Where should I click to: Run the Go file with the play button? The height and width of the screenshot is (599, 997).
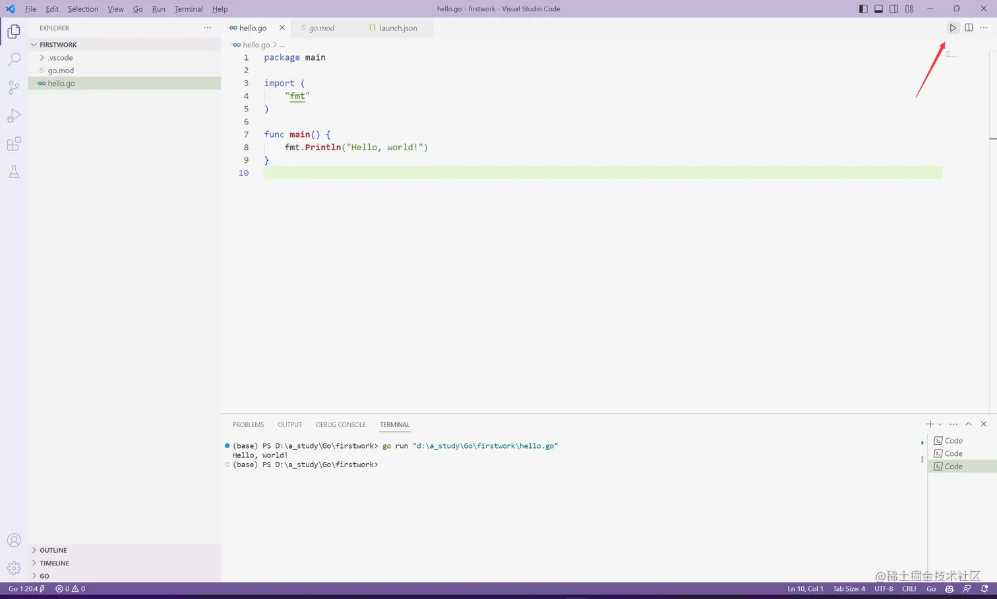coord(953,28)
